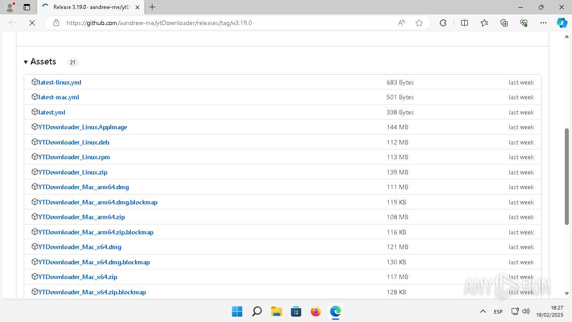
Task: Click scrollbar down arrow
Action: tap(567, 293)
